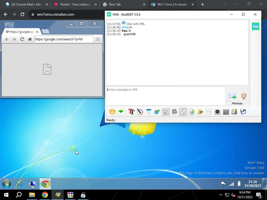Click the blue floppy disks print/save icon

243,112
